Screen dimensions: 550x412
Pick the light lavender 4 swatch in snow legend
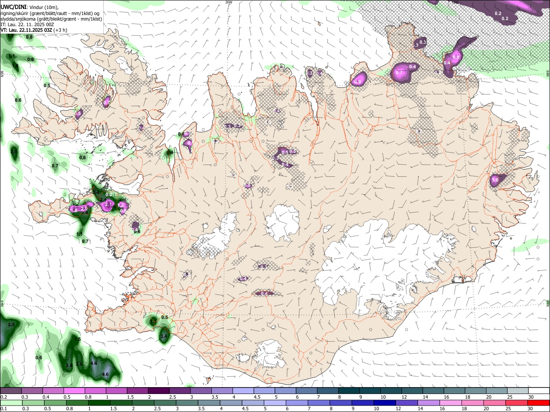point(243,391)
